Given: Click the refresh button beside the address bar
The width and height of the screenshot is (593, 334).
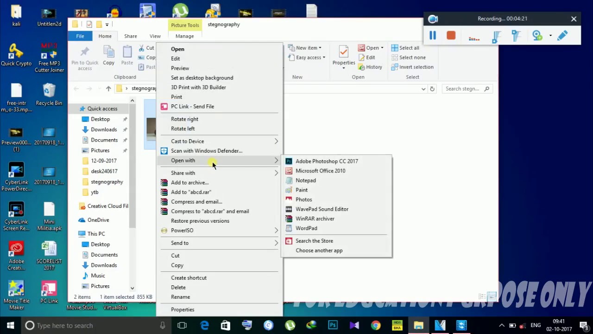Looking at the screenshot, I should pos(432,89).
